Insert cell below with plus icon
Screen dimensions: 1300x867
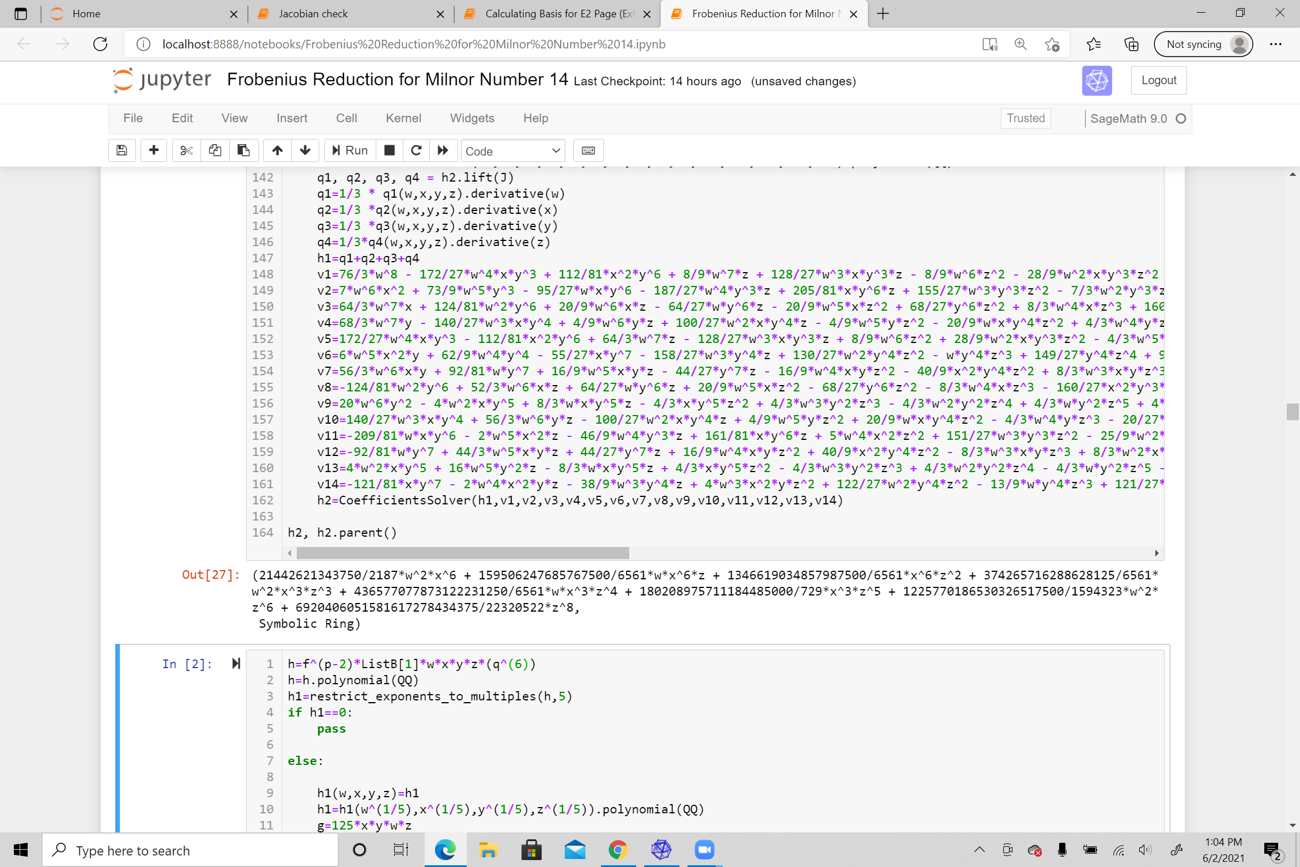[x=153, y=150]
